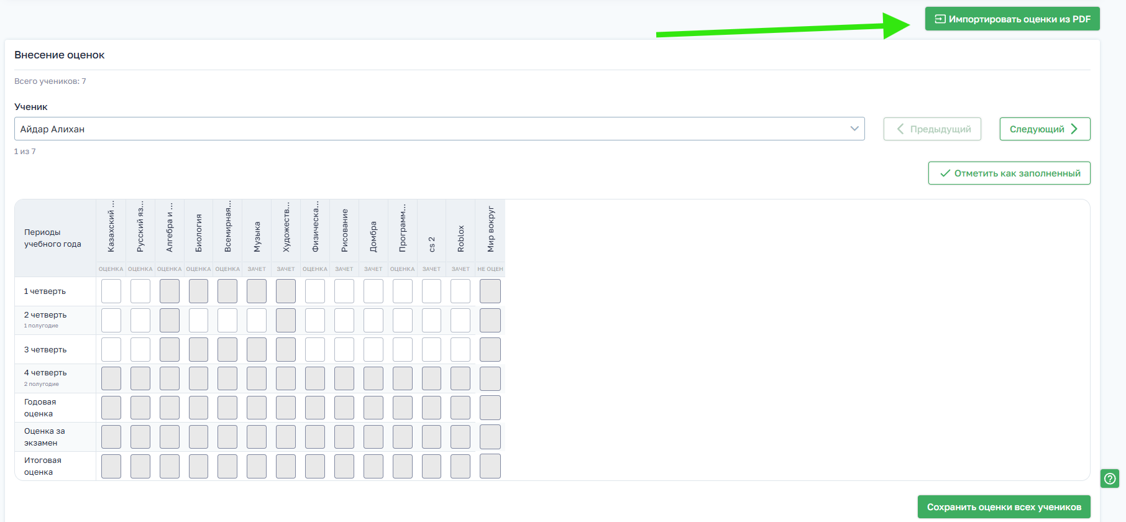Click the Следующий student button
1126x522 pixels.
tap(1044, 129)
